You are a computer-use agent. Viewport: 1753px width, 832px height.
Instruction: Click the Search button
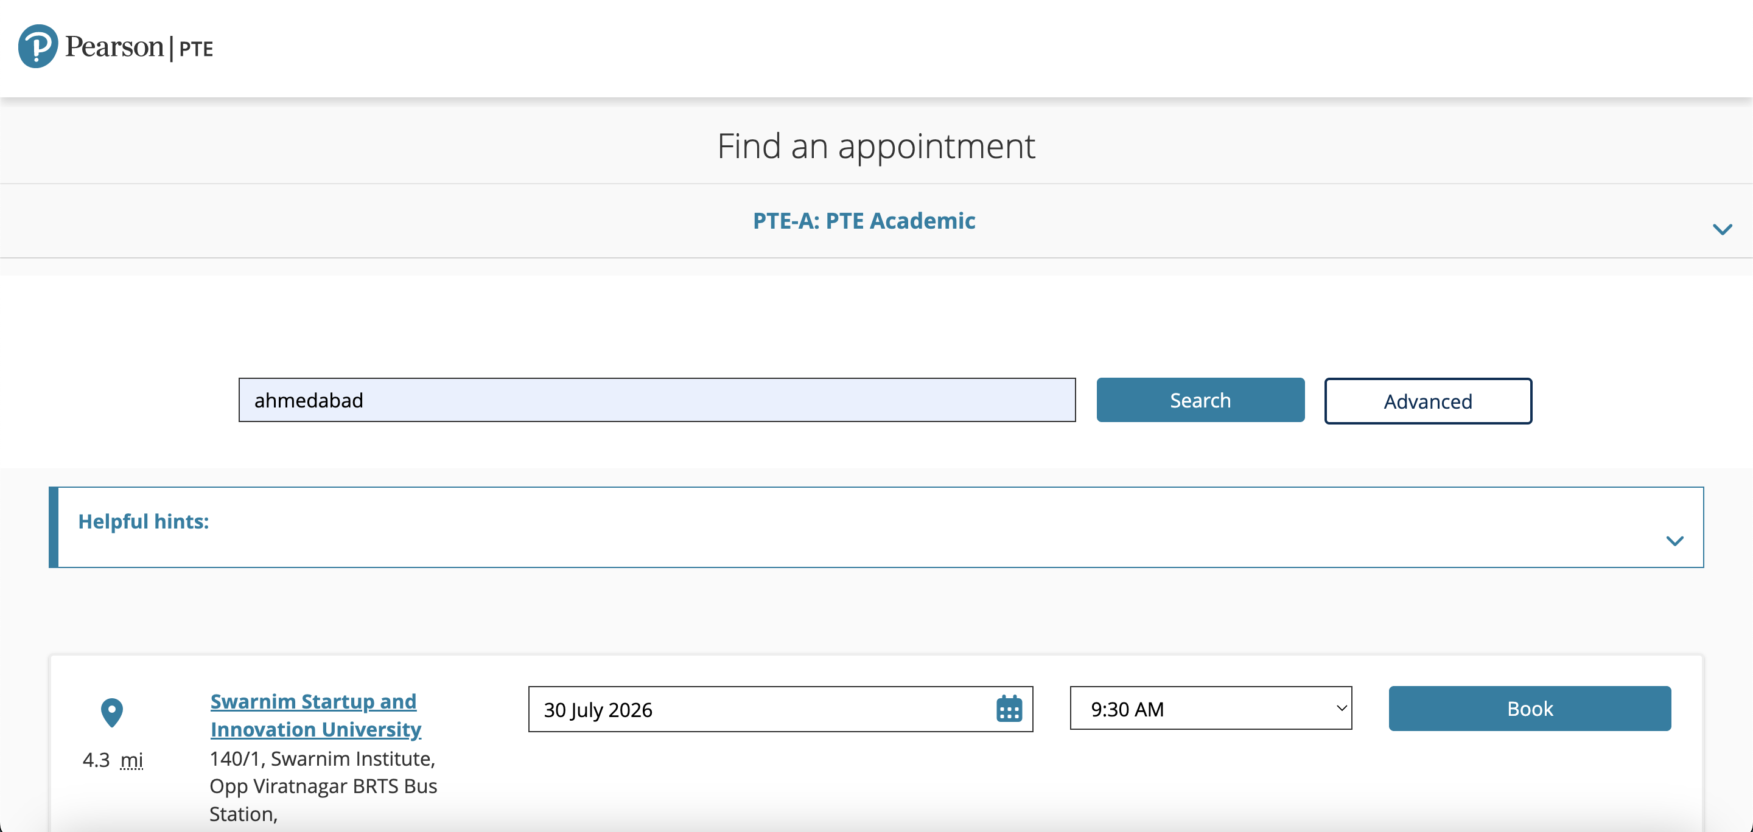(x=1200, y=400)
